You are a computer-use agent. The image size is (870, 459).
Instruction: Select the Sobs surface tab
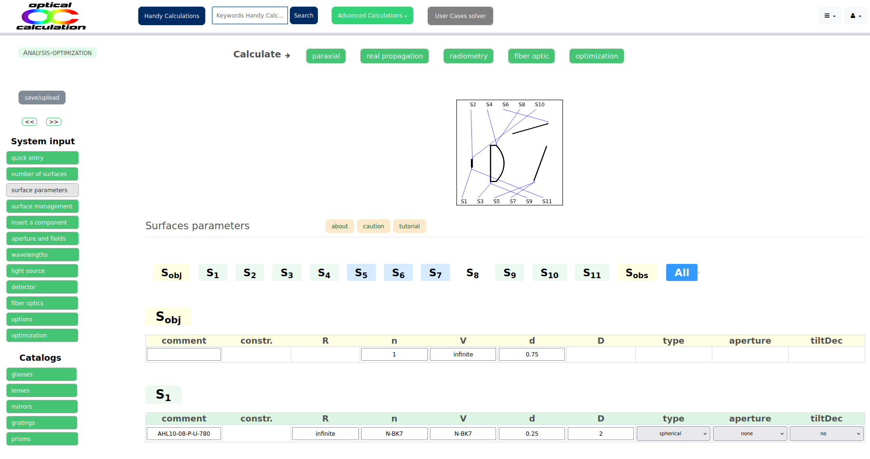coord(637,273)
